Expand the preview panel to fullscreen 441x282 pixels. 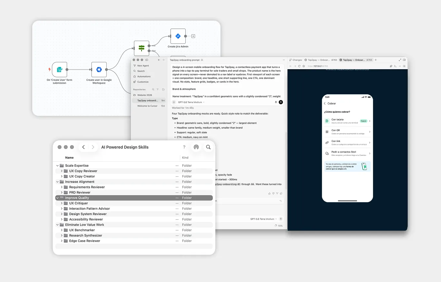pos(400,60)
